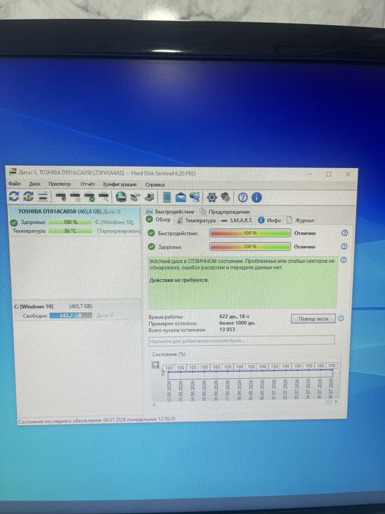This screenshot has height=514, width=385.
Task: Maximize the Hard Disk Sentinel window
Action: 329,174
